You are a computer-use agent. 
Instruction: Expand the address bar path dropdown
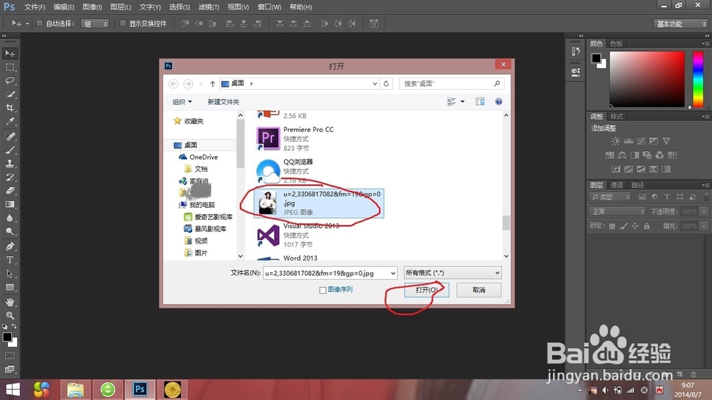click(x=375, y=83)
